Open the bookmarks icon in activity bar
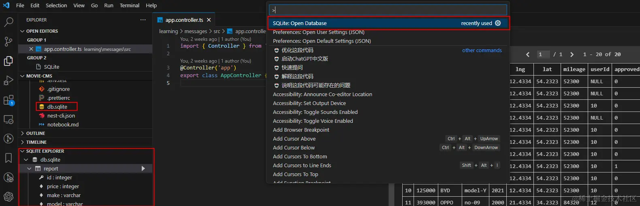This screenshot has width=640, height=206. [9, 158]
